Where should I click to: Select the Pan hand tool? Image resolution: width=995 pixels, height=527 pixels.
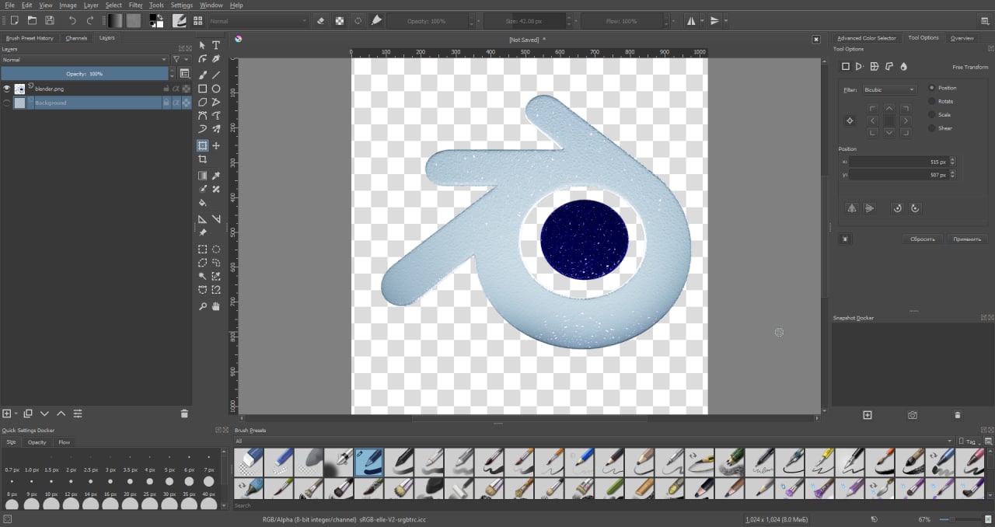point(216,307)
